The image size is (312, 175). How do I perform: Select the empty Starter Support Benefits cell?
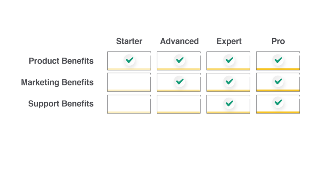pyautogui.click(x=129, y=104)
